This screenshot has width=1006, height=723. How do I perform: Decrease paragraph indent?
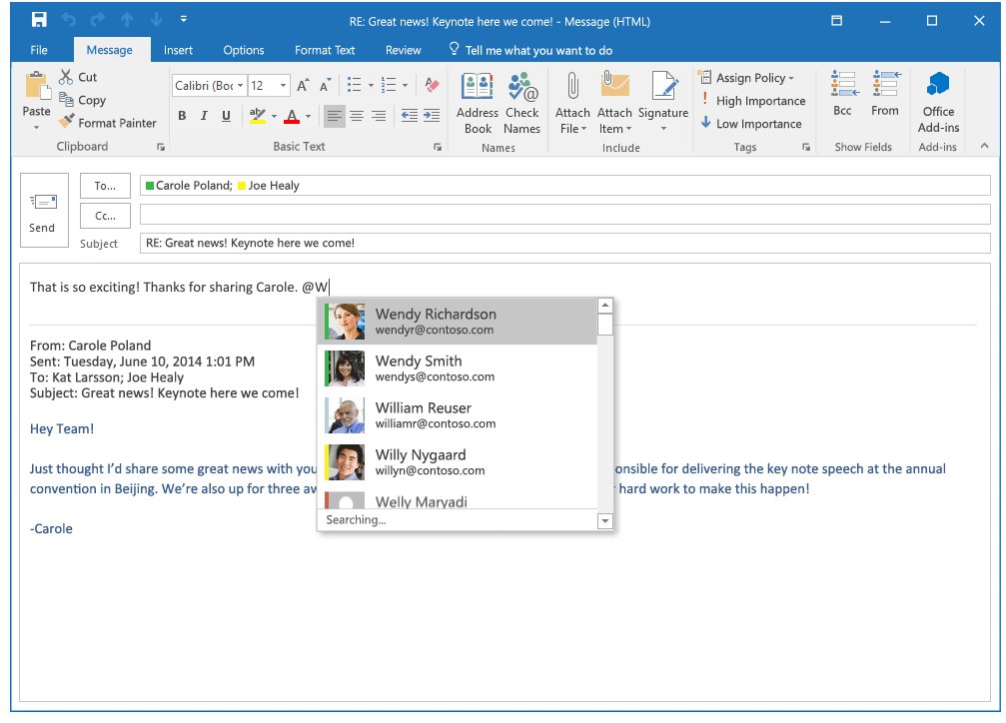pos(410,116)
